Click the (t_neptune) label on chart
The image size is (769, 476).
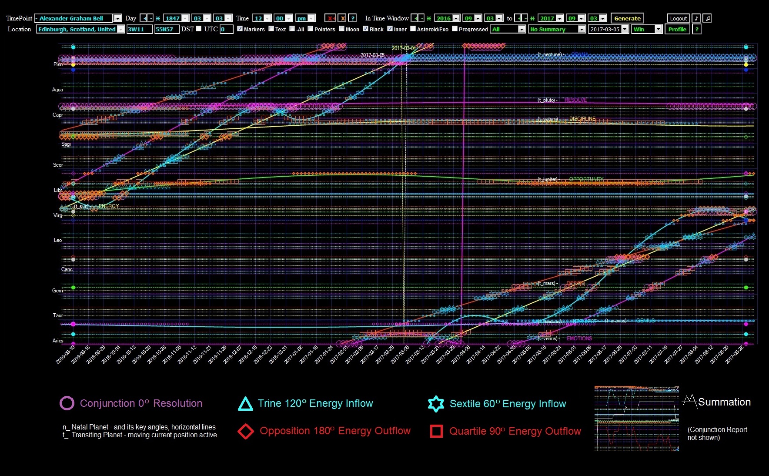click(549, 55)
